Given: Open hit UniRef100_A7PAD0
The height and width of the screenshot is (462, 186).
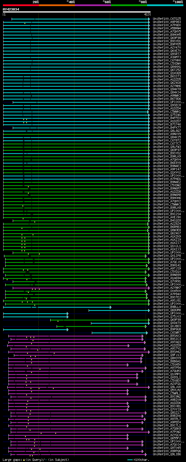Looking at the screenshot, I should point(167,25).
